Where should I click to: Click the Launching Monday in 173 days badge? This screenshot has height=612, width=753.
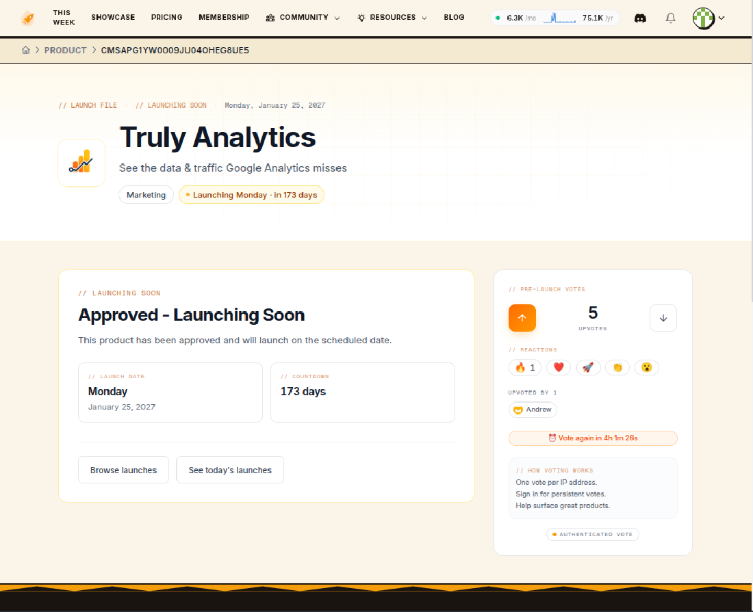tap(252, 195)
